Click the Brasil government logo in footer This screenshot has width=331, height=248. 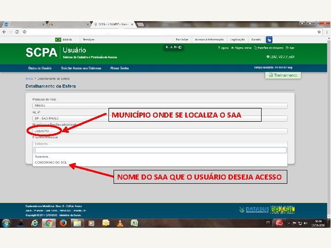coord(282,209)
